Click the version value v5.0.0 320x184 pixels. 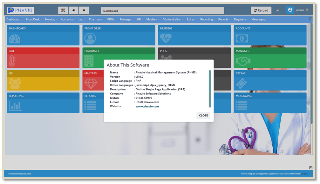tap(140, 77)
